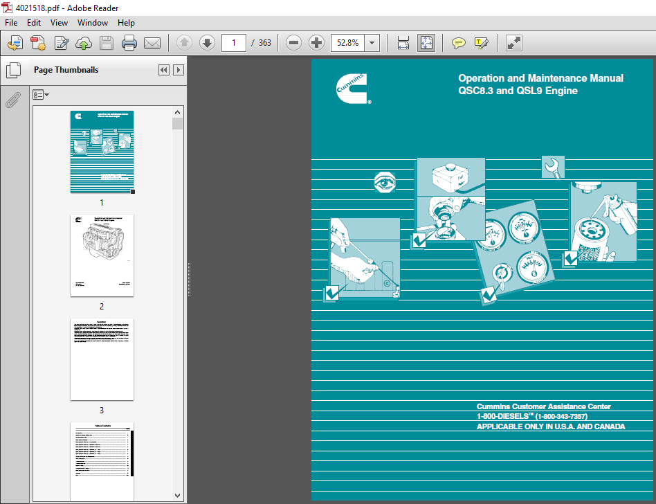Click the thumbnails scrollbar handle
This screenshot has height=504, width=656.
(177, 123)
